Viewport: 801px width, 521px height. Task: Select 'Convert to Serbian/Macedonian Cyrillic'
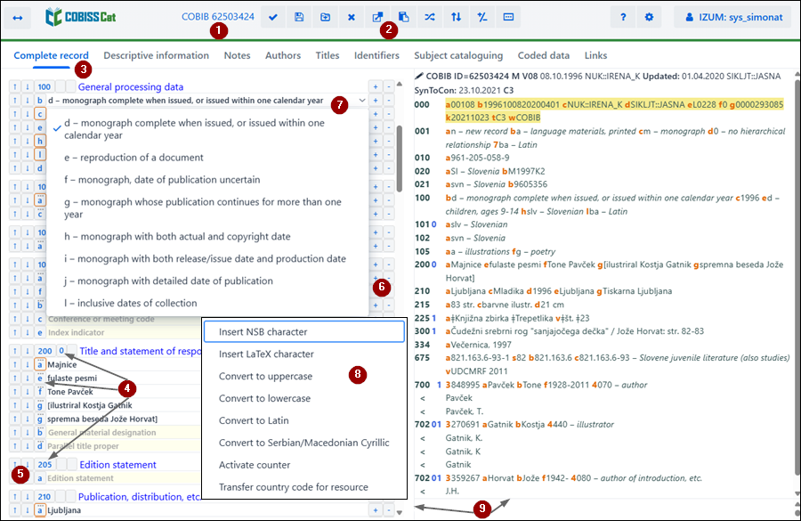pyautogui.click(x=304, y=443)
